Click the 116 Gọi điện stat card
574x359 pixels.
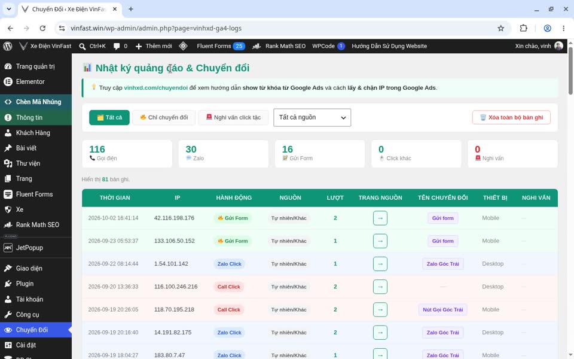coord(127,154)
